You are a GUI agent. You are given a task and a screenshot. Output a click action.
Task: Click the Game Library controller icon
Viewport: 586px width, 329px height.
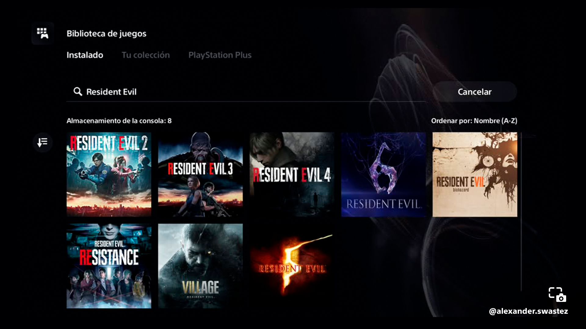[42, 33]
